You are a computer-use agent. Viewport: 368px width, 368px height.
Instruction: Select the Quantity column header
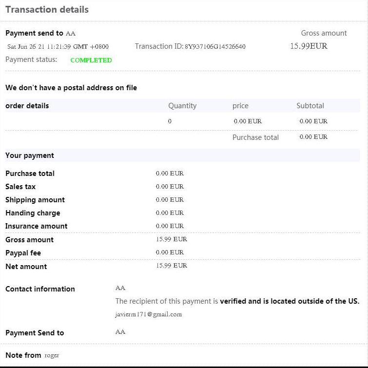click(x=182, y=106)
